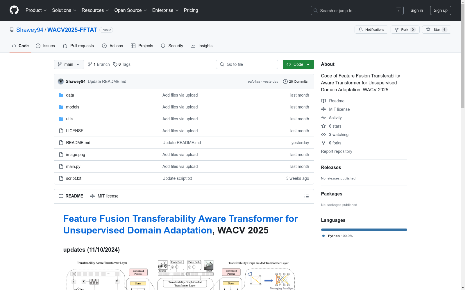This screenshot has height=290, width=465.
Task: Click Report repository link
Action: click(337, 151)
